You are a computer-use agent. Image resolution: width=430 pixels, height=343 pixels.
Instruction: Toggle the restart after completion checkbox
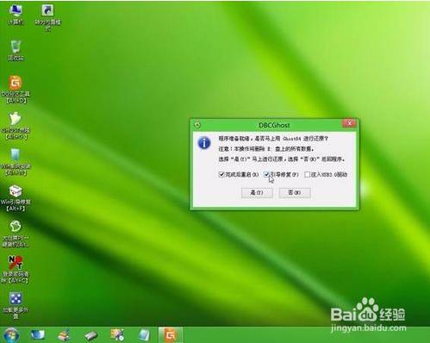point(221,174)
